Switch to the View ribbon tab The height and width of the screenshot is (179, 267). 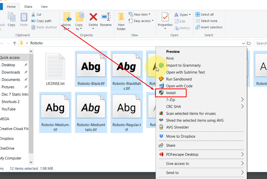pos(44,7)
